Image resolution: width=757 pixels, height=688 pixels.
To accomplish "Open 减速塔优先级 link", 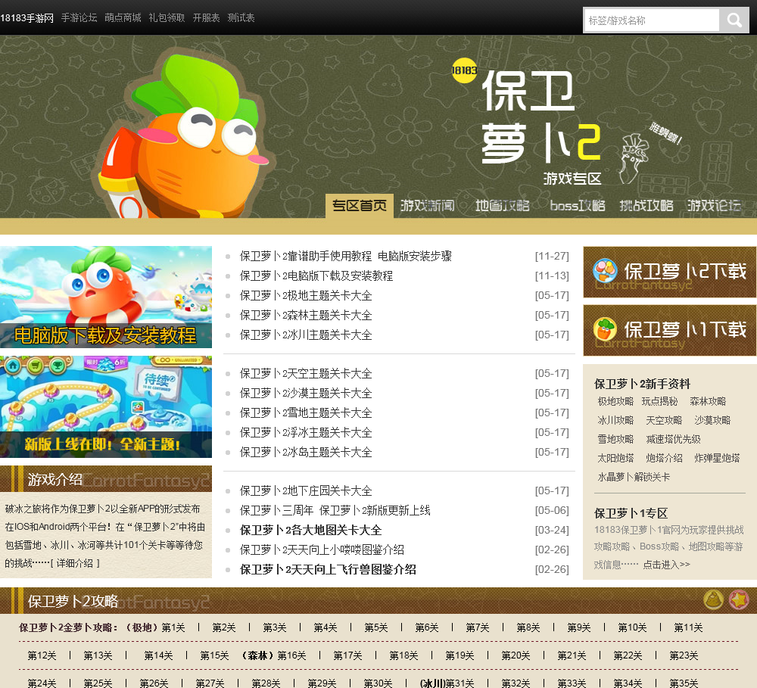I will pos(674,439).
